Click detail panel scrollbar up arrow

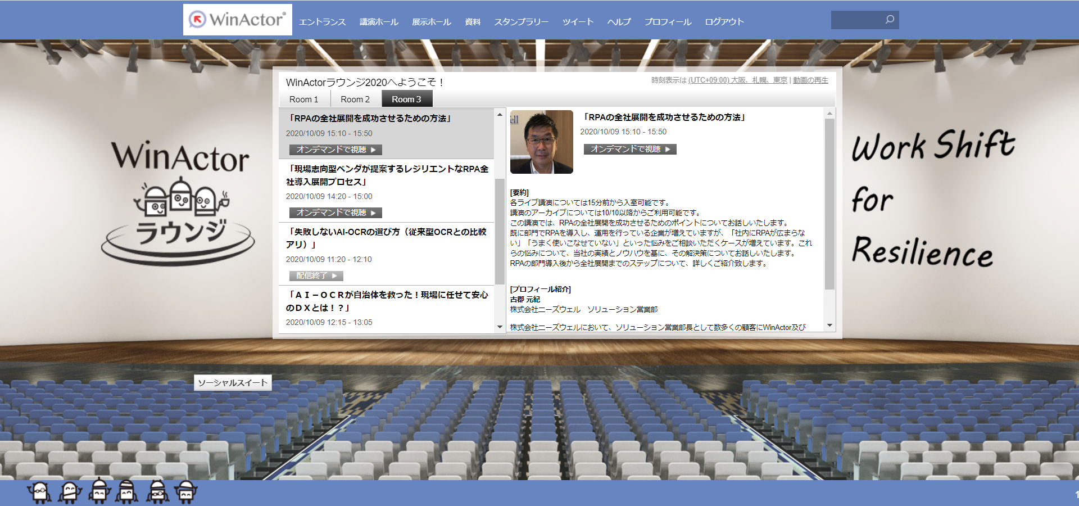coord(829,114)
